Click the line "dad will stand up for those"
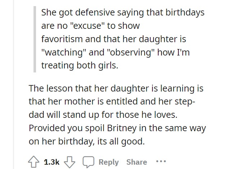249x169 pixels. tap(103, 115)
